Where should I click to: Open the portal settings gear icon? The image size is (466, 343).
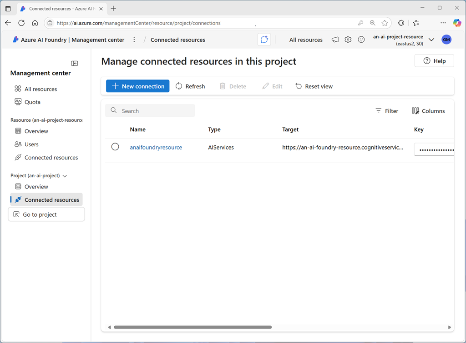(x=348, y=40)
